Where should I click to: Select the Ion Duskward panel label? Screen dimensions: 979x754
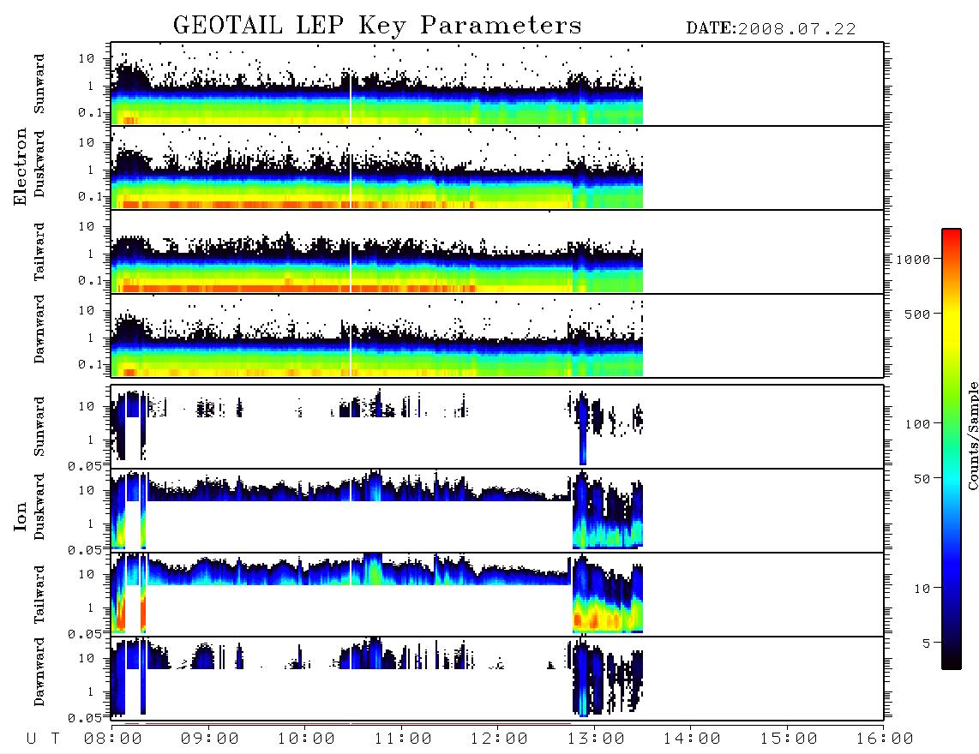(39, 507)
